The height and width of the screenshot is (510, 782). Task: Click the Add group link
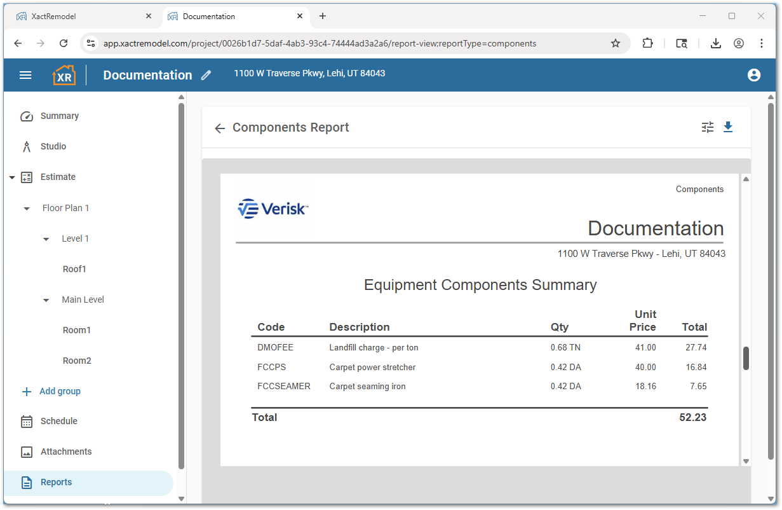tap(60, 391)
